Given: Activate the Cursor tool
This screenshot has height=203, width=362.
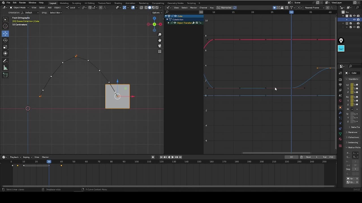Looking at the screenshot, I should click(5, 26).
